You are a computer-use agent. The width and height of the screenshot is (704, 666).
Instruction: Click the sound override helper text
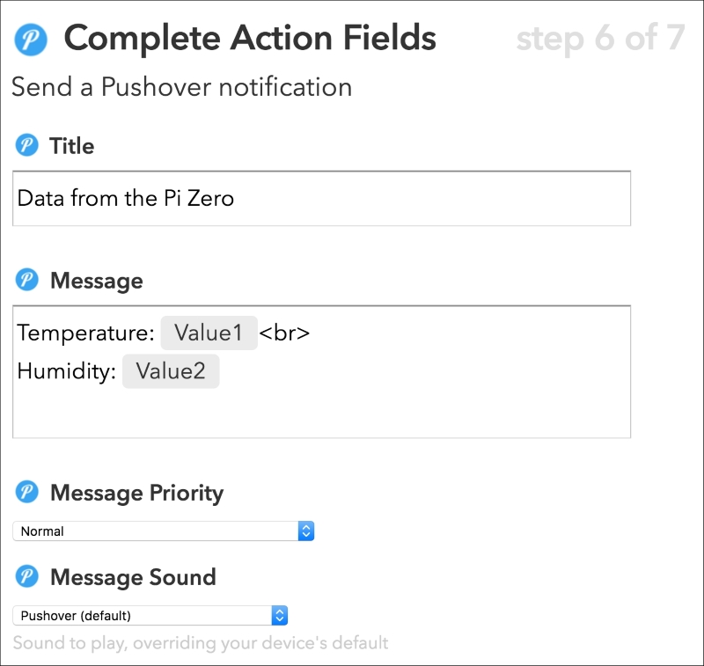pos(201,643)
